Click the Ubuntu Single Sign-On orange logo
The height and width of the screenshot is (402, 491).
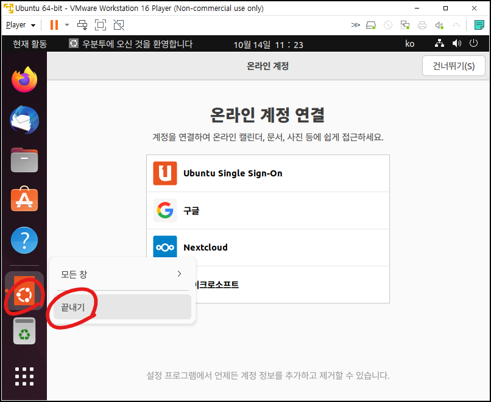pos(165,173)
